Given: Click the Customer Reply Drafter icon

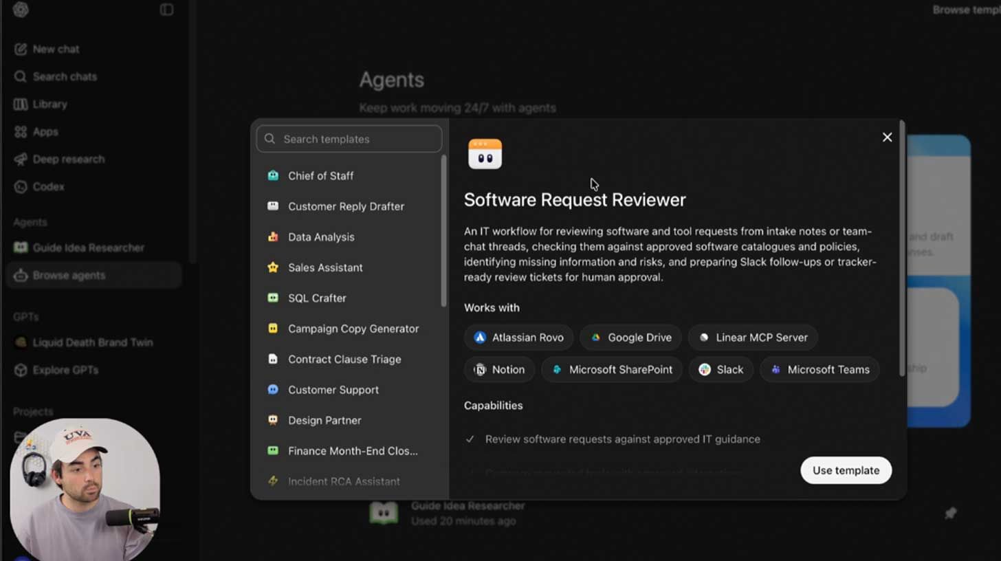Looking at the screenshot, I should pyautogui.click(x=273, y=206).
